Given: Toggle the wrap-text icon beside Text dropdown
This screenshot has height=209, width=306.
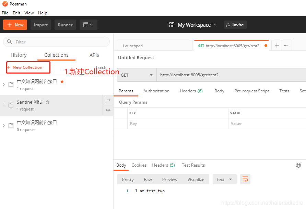Looking at the screenshot, I should point(245,179).
